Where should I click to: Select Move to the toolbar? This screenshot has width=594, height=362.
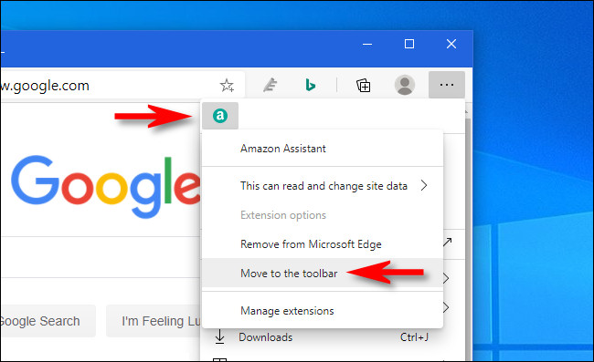323,274
